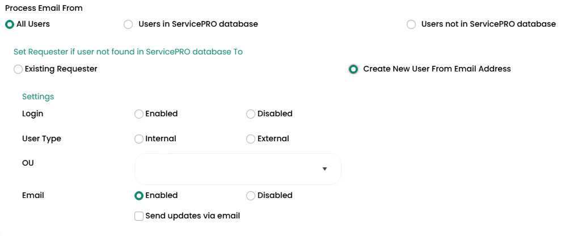
Task: Select the All Users radio button
Action: tap(9, 24)
